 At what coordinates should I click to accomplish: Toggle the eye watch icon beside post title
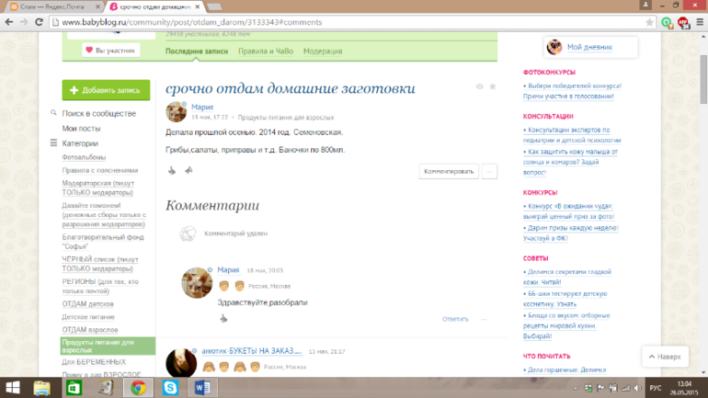tap(479, 87)
